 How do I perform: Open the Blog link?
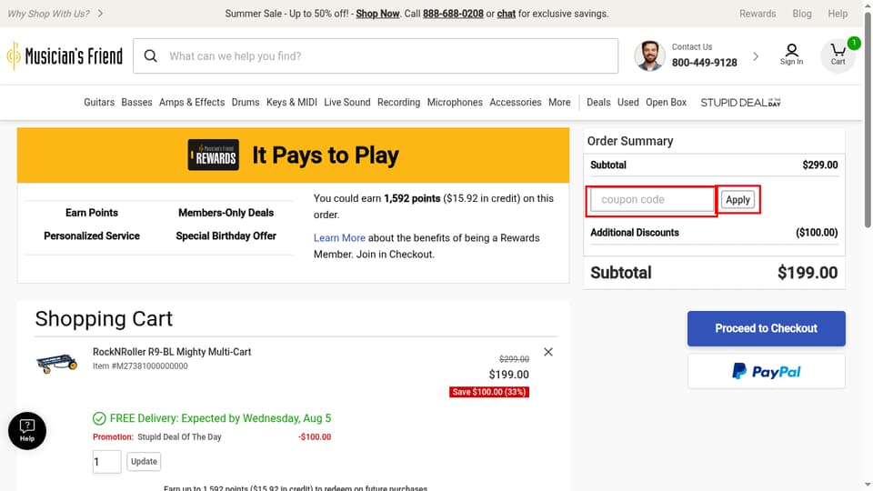[802, 14]
